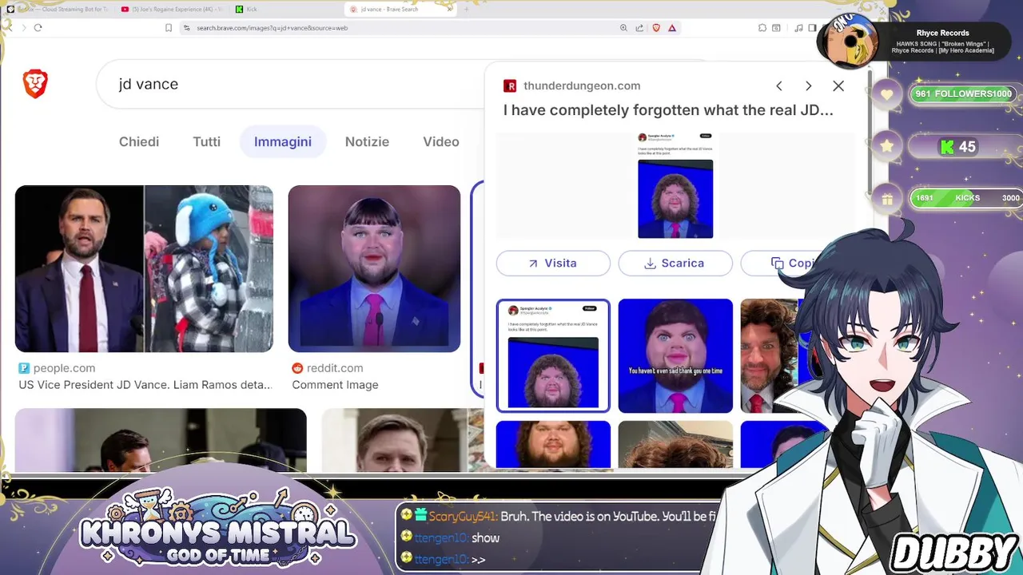Click the address bar URL
Image resolution: width=1023 pixels, height=575 pixels.
click(x=273, y=27)
